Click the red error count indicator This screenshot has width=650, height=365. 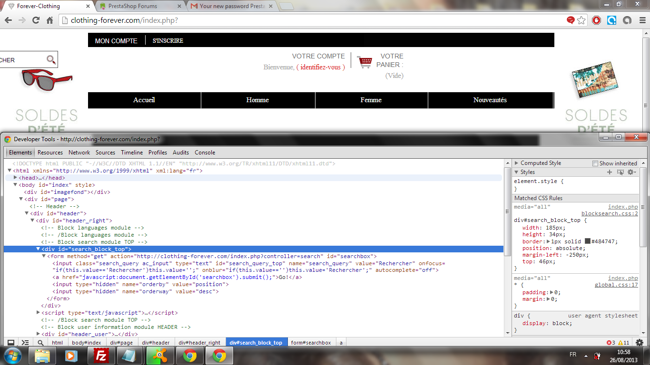[x=611, y=343]
